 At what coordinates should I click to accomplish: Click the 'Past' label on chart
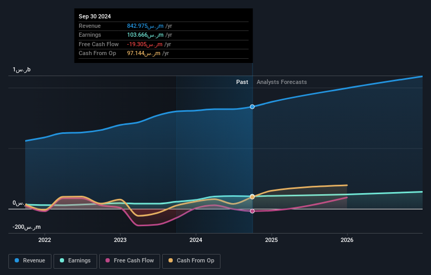tap(242, 82)
